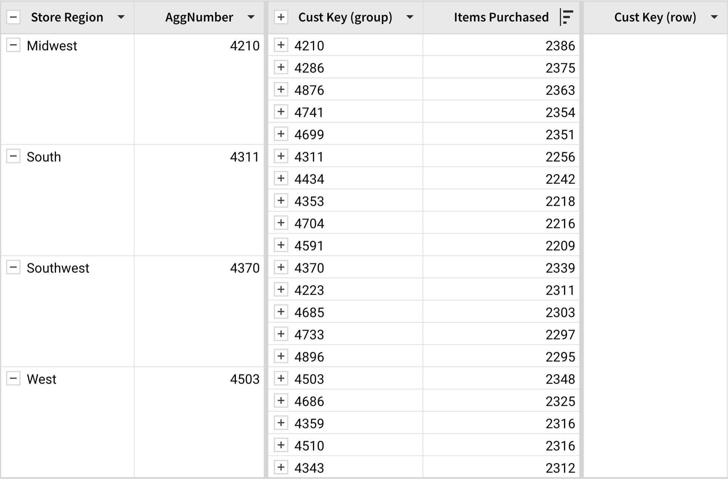Select the Items Purchased column header
This screenshot has height=479, width=728.
pos(501,17)
